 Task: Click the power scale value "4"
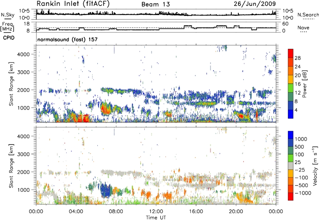[x=296, y=110]
